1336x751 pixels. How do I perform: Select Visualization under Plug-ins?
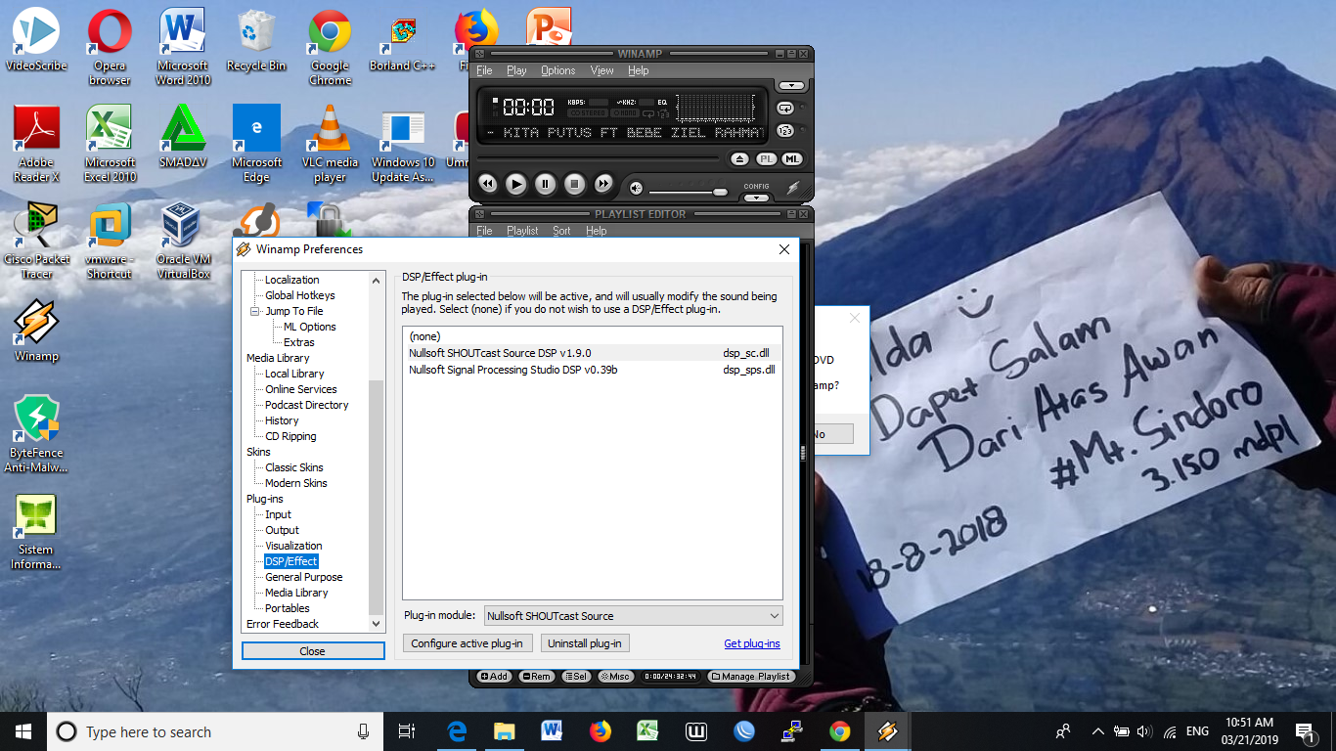point(293,546)
